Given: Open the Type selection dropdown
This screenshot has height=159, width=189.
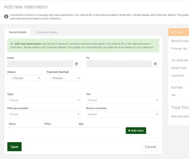Looking at the screenshot, I should click(x=44, y=100).
